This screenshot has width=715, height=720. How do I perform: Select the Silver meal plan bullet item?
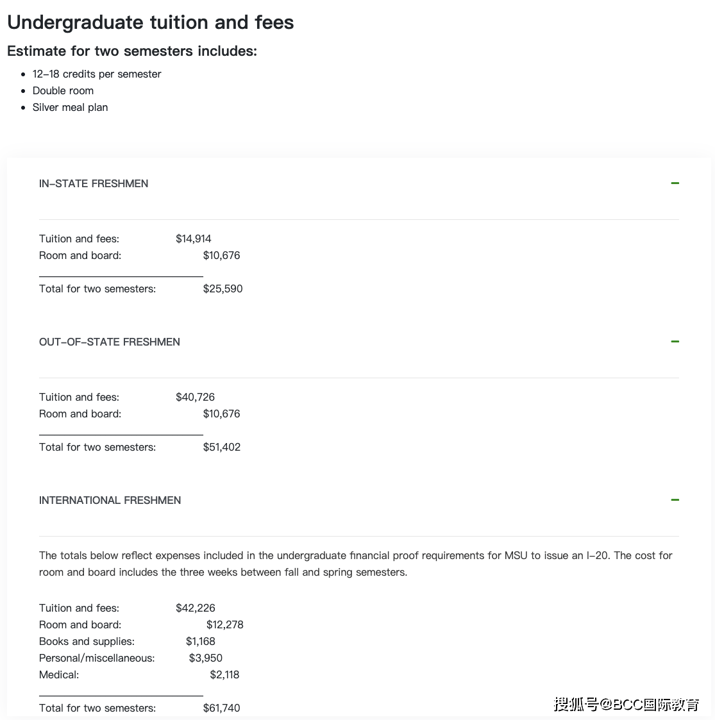coord(70,108)
